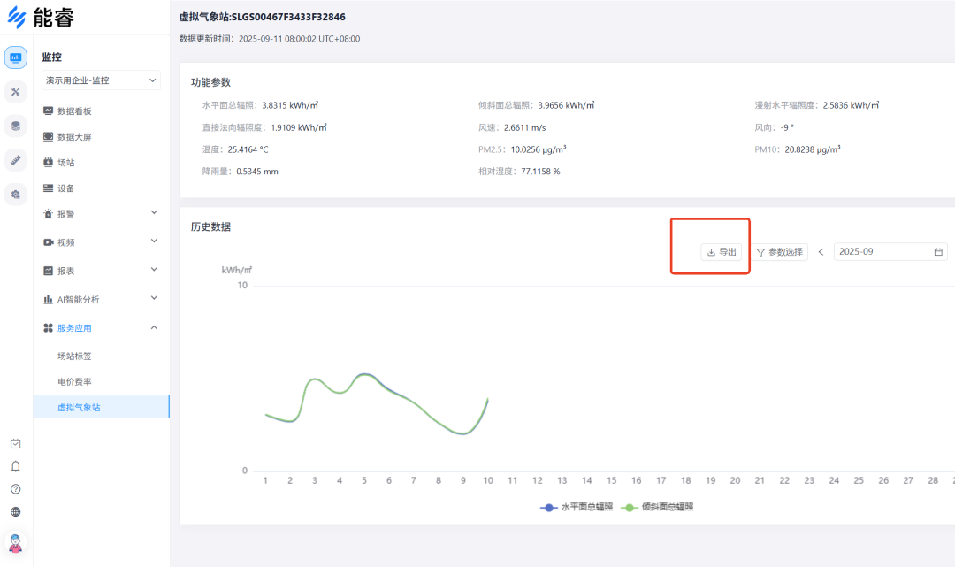This screenshot has width=955, height=567.
Task: Open the 数据看板 menu item
Action: [74, 111]
